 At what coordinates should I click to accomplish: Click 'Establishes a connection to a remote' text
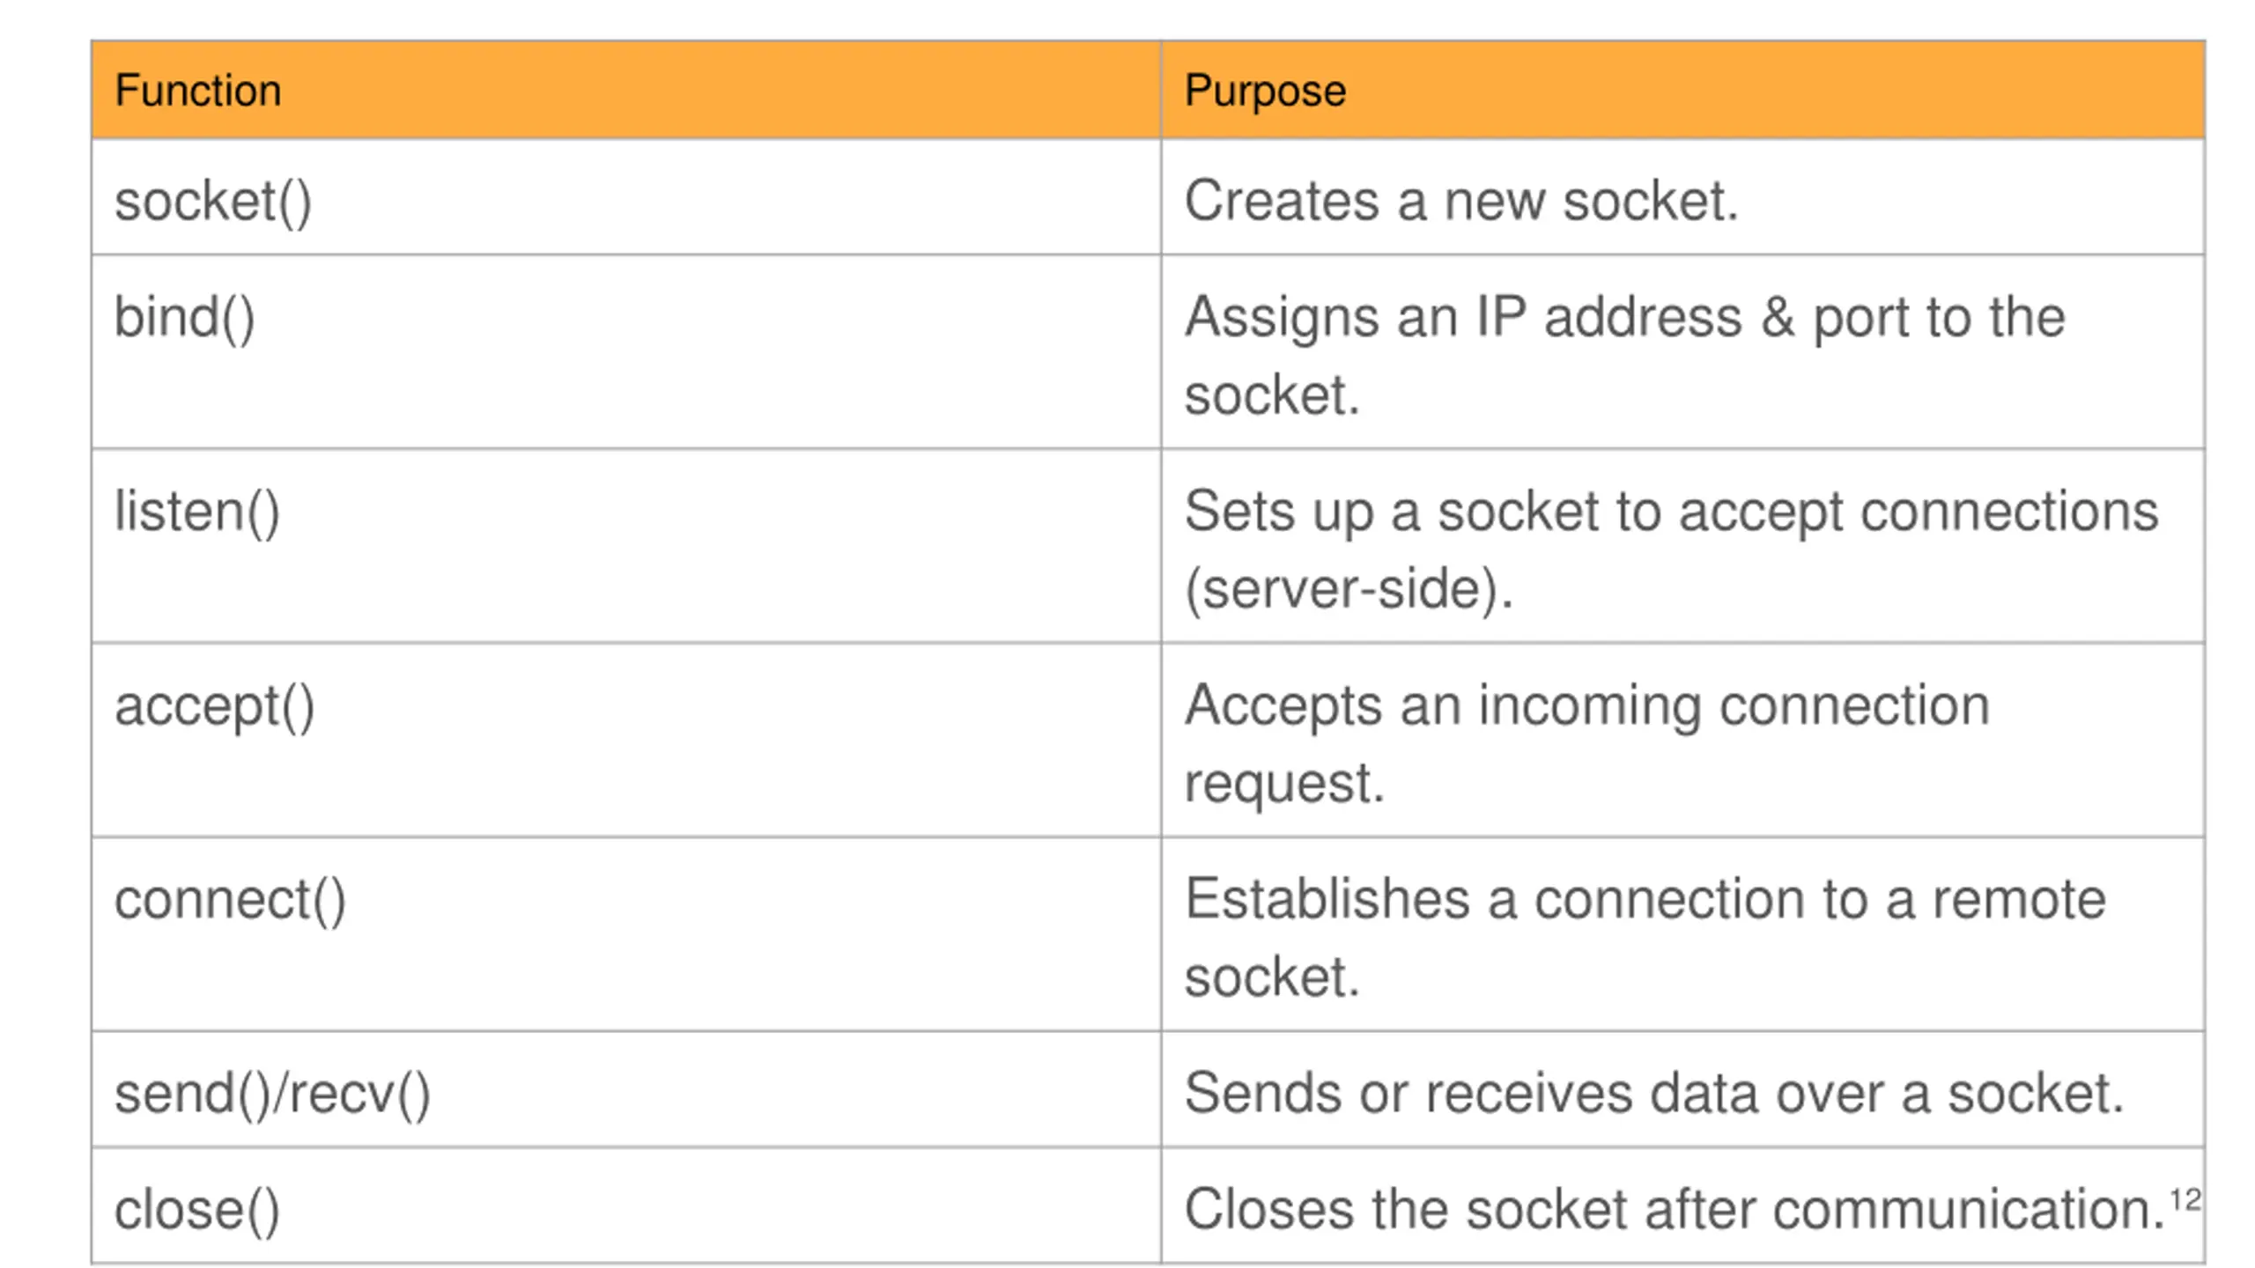click(1645, 899)
